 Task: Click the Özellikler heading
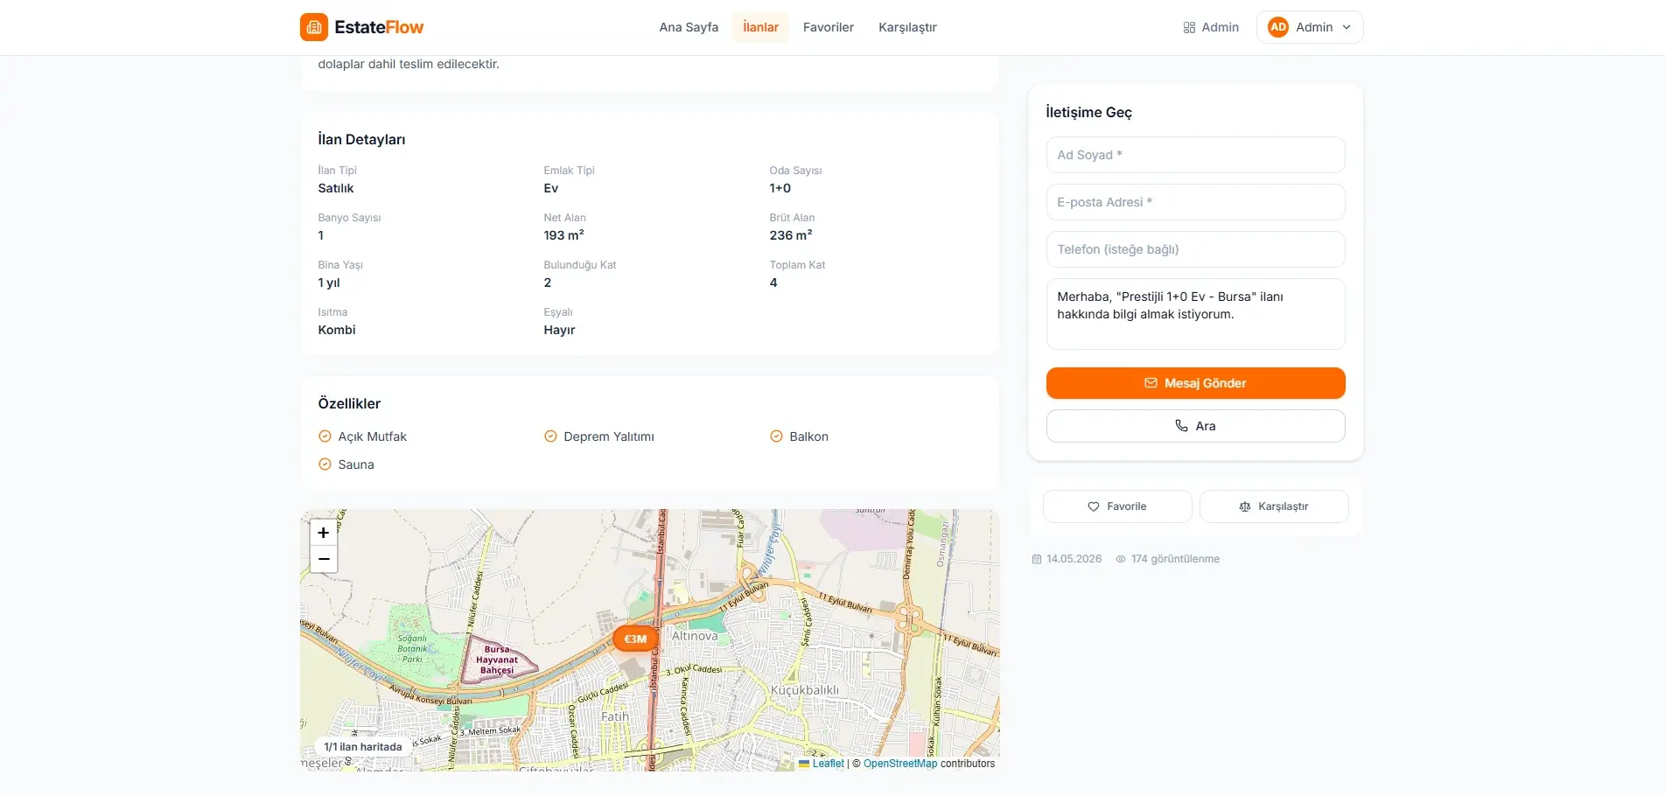coord(349,404)
